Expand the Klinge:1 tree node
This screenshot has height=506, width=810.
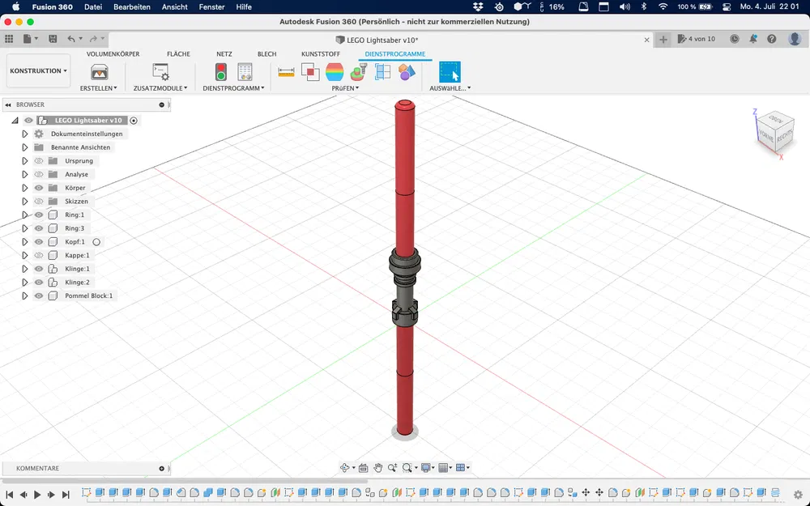click(x=25, y=269)
